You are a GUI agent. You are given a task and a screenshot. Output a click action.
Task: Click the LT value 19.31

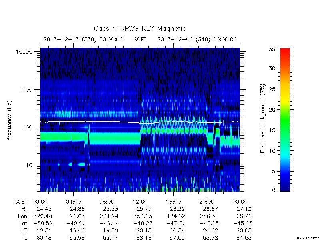tap(44, 230)
